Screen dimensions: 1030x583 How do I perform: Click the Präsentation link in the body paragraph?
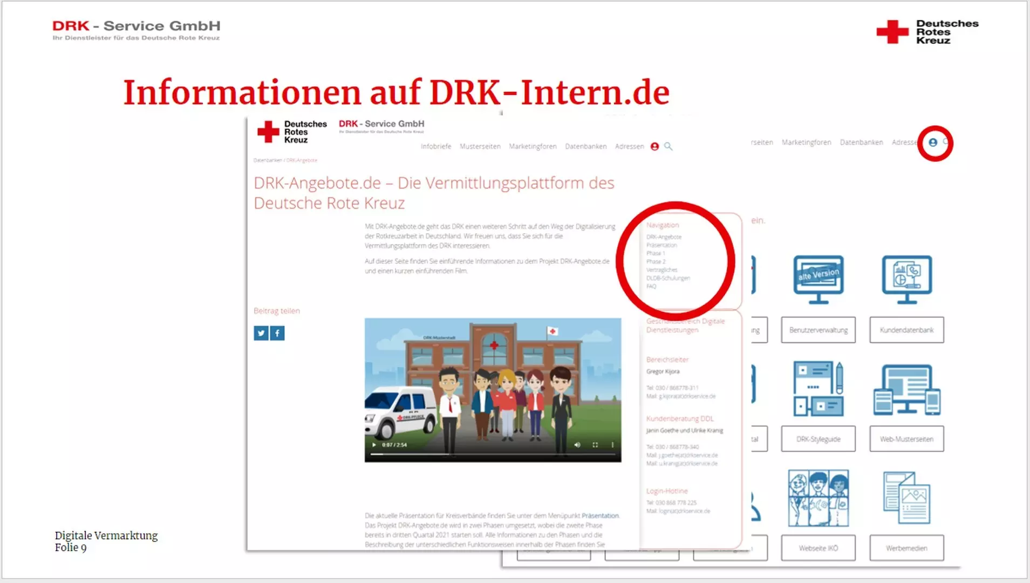pyautogui.click(x=600, y=516)
